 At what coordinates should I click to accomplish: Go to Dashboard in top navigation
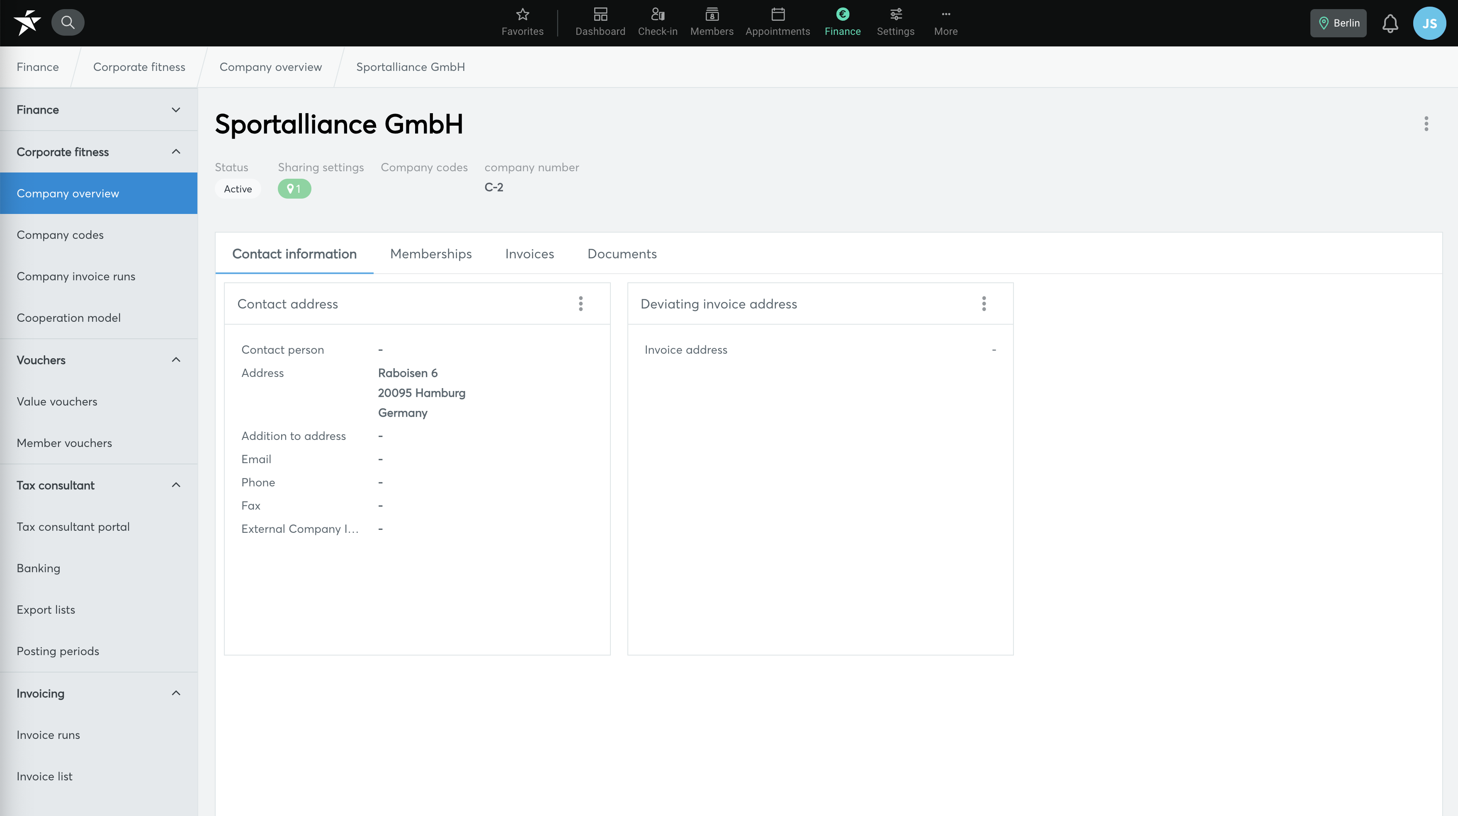(600, 23)
